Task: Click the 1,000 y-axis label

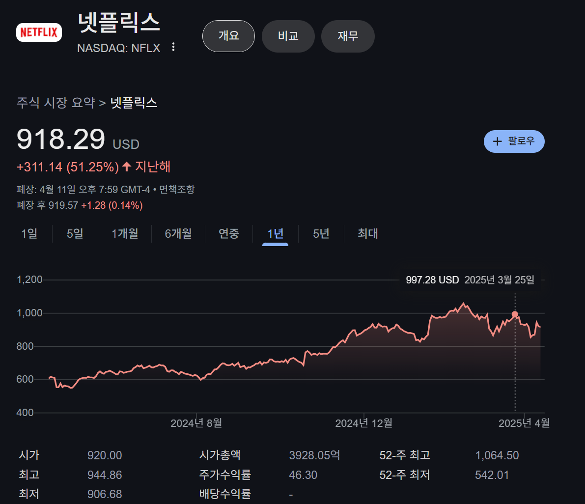Action: pyautogui.click(x=29, y=313)
